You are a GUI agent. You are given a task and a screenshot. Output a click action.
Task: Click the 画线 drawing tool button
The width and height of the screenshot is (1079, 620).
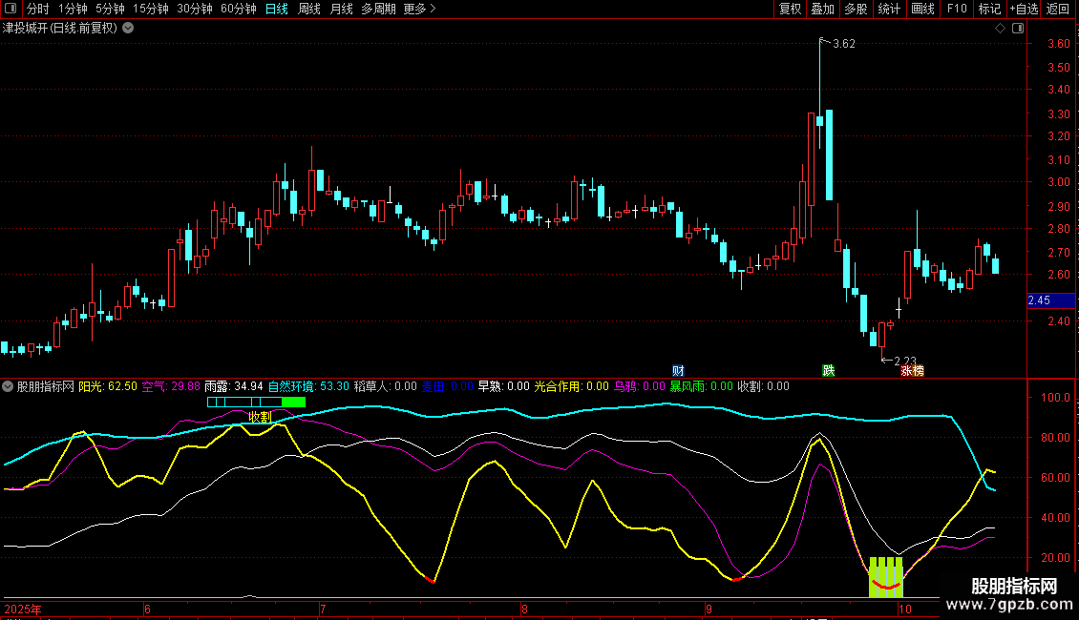[x=922, y=9]
